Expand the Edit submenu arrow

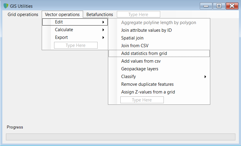coord(103,22)
